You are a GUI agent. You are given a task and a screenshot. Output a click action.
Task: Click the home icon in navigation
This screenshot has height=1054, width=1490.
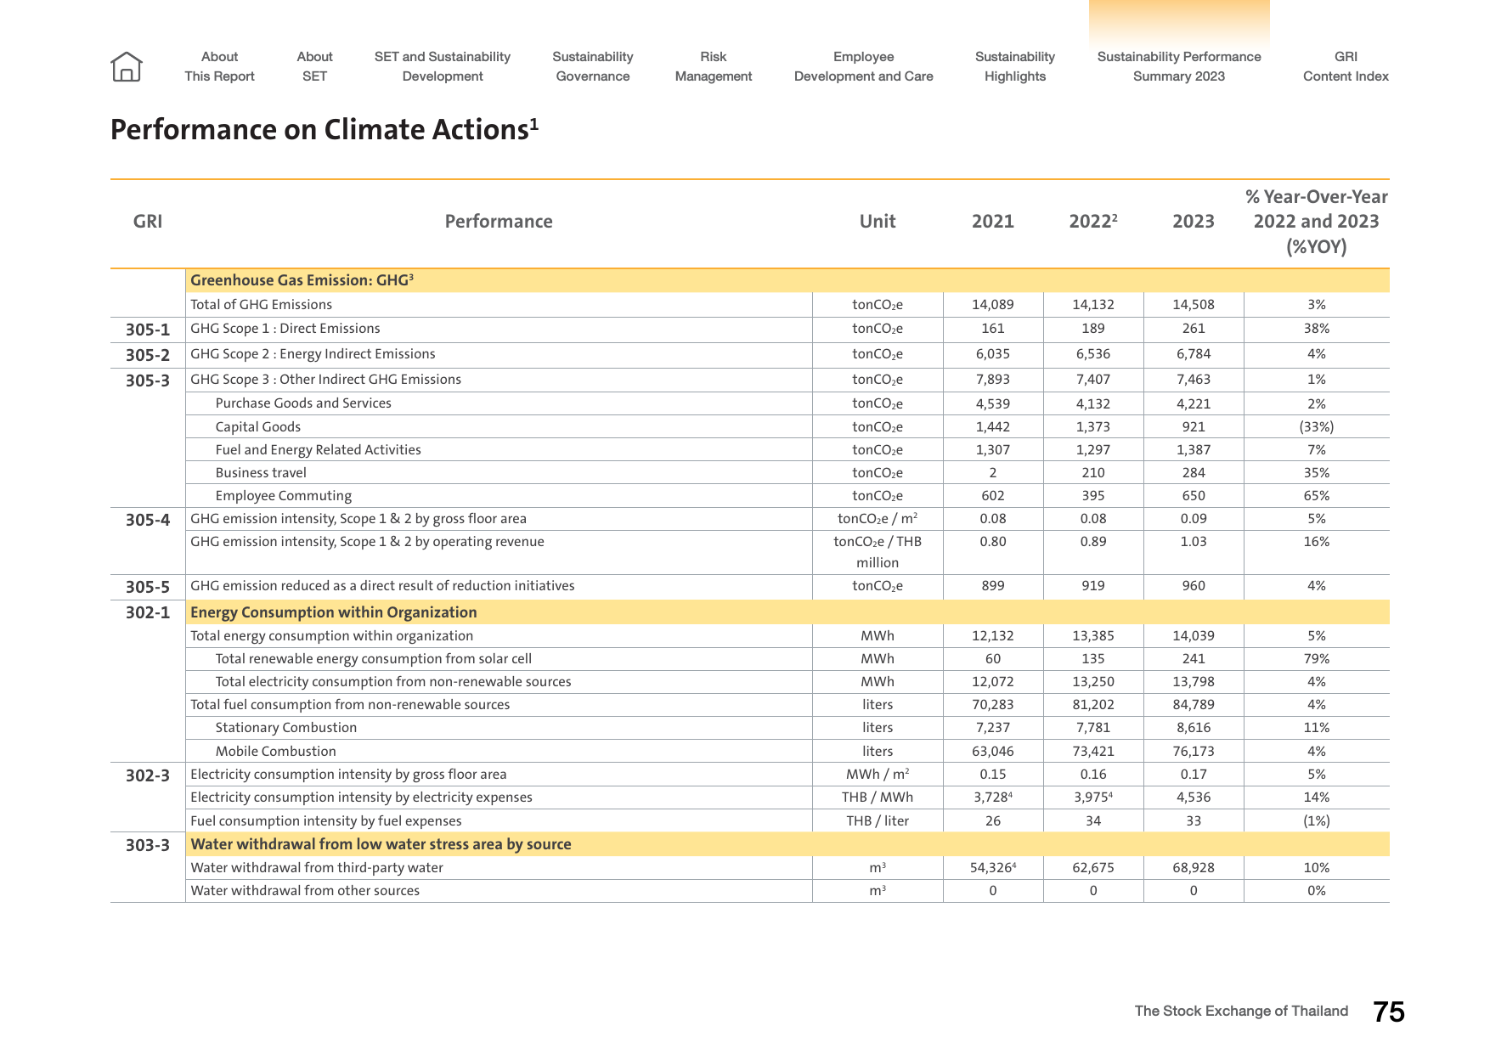pyautogui.click(x=127, y=66)
